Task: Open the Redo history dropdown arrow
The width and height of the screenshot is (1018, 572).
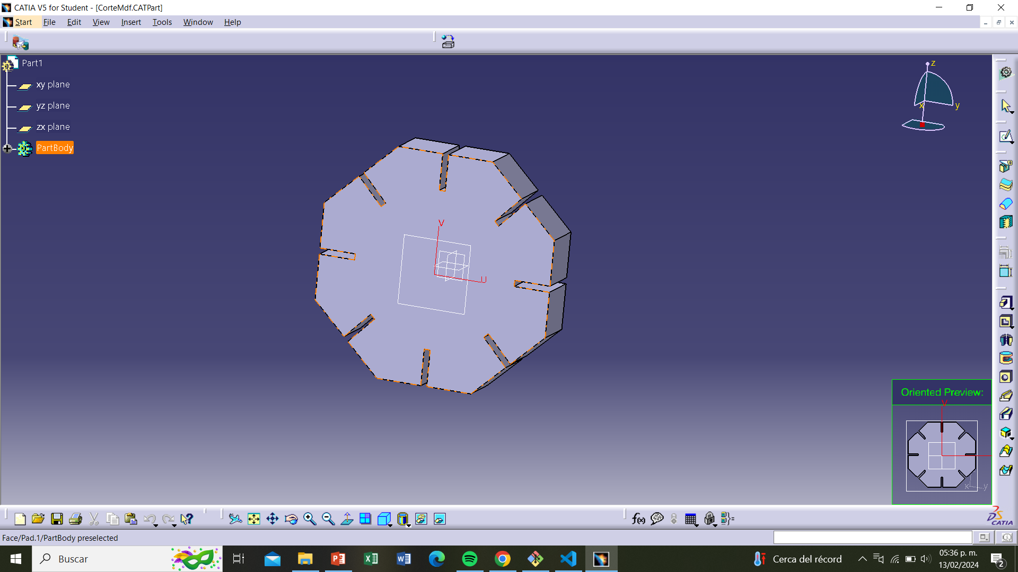Action: tap(174, 525)
